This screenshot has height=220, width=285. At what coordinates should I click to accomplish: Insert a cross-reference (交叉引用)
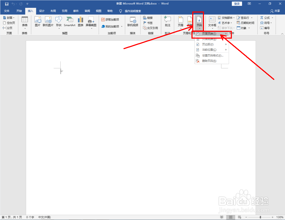tap(150, 28)
